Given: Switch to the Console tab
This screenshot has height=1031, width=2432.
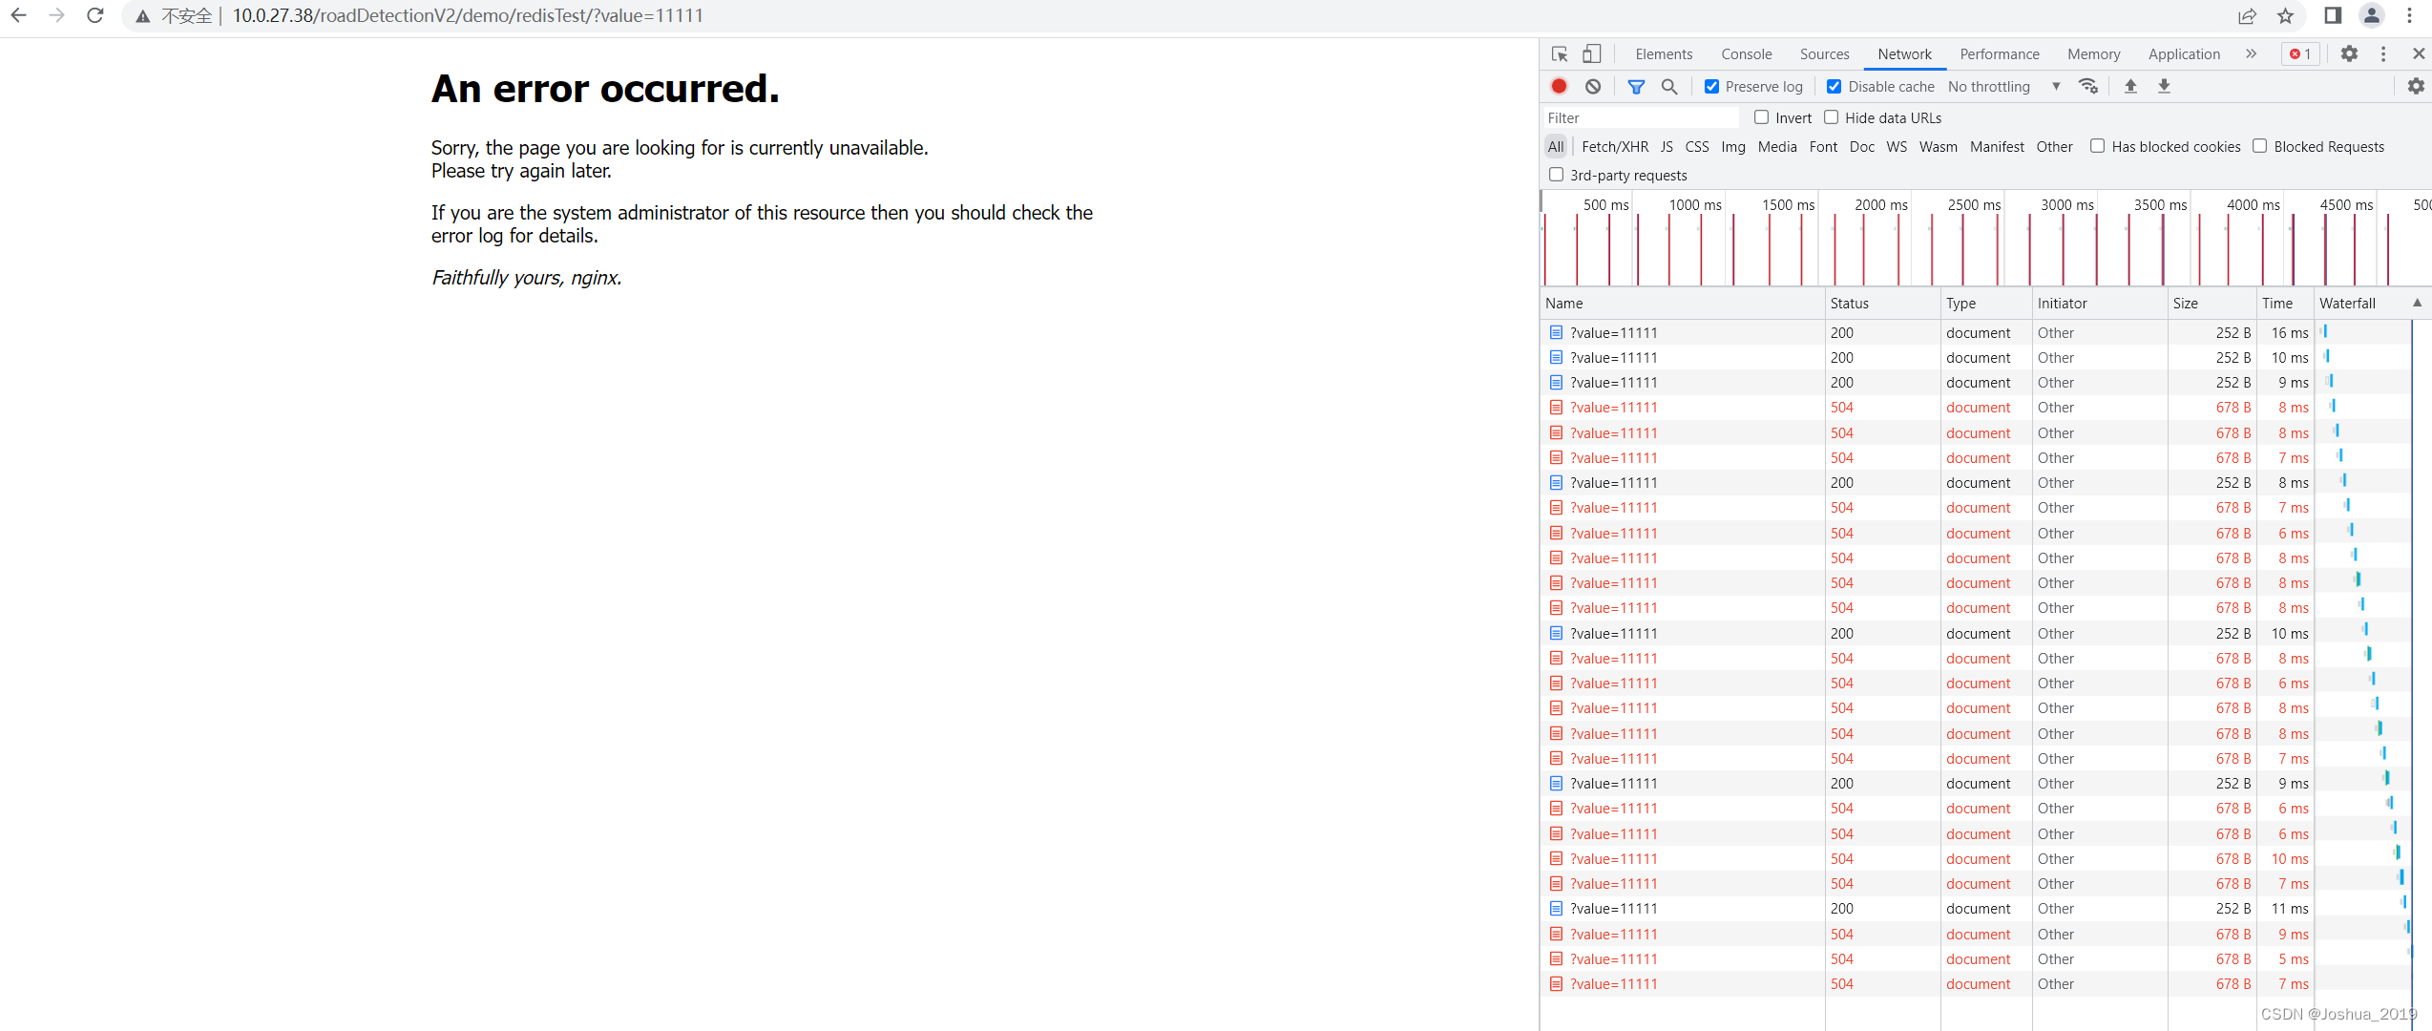Looking at the screenshot, I should coord(1746,54).
